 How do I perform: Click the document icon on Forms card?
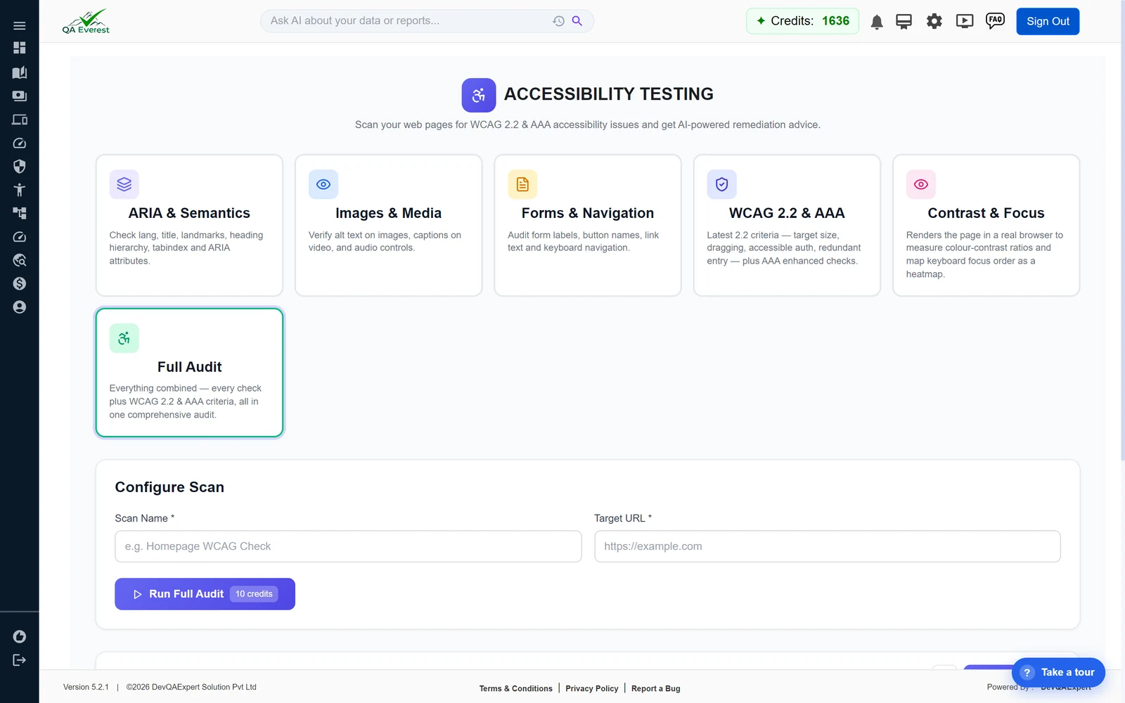click(x=522, y=184)
